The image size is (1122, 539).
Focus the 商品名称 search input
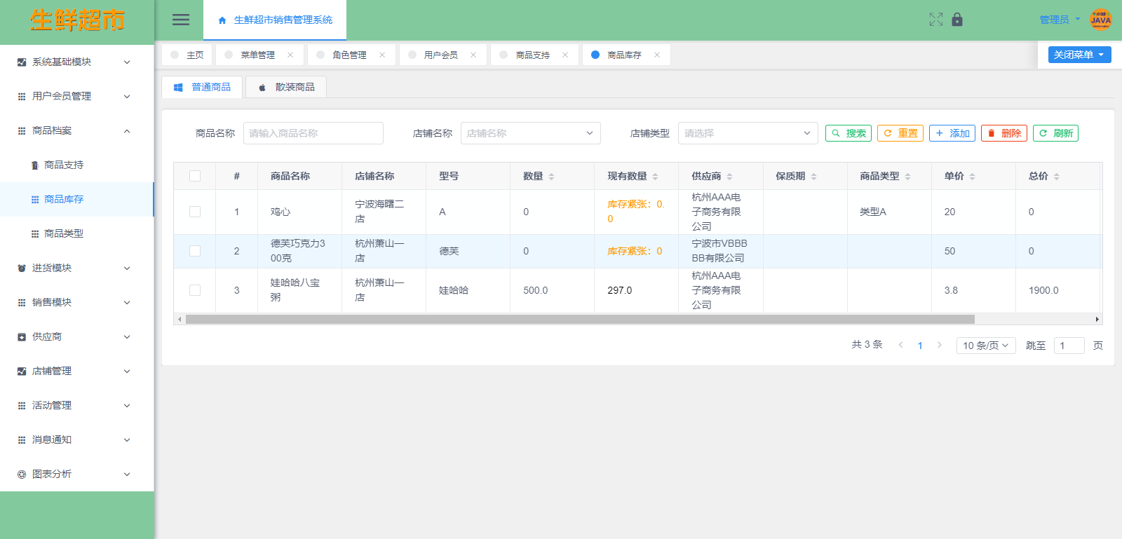313,133
